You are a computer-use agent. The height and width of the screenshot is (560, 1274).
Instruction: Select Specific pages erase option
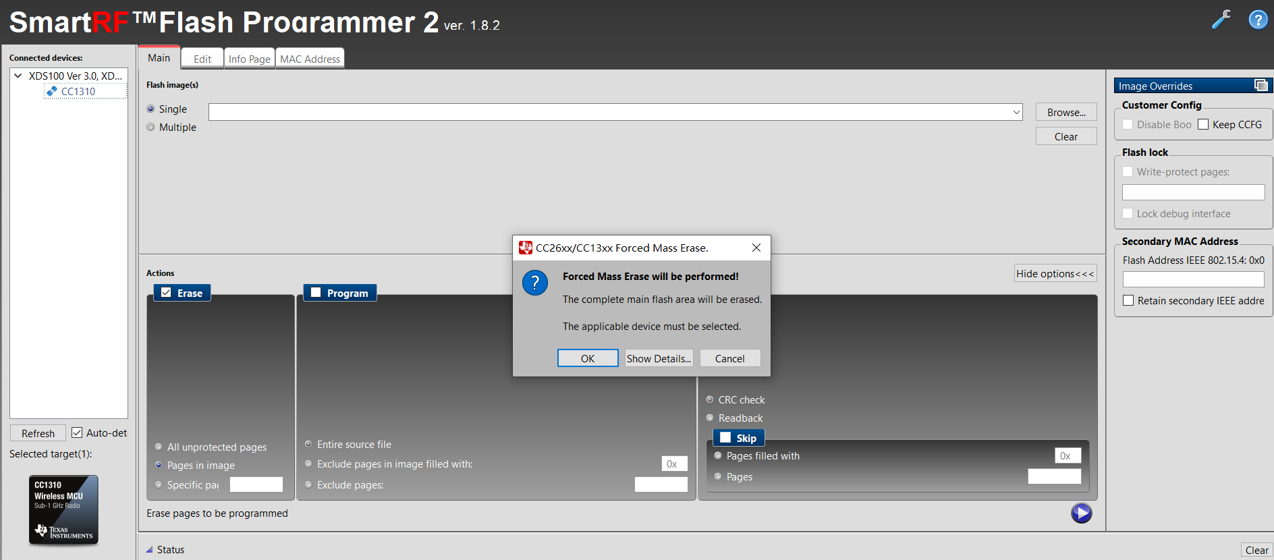[x=159, y=484]
